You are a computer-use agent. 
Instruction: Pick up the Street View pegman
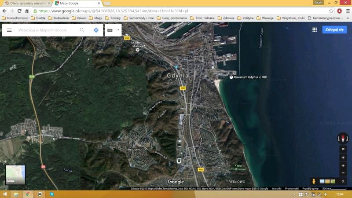point(314,181)
